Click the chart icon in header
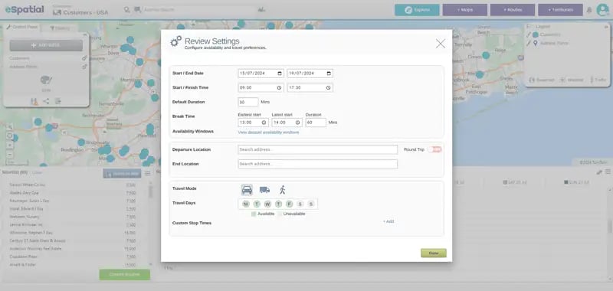Viewport: 613px width, 291px height. (x=261, y=10)
